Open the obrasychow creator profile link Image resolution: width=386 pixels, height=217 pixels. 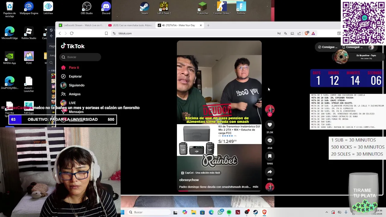tap(189, 180)
